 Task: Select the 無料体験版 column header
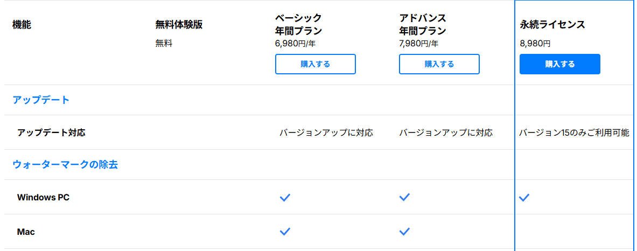(x=179, y=25)
